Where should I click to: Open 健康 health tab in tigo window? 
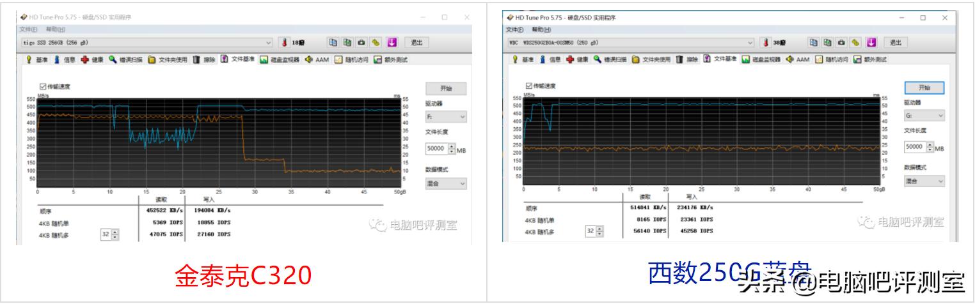[x=93, y=59]
